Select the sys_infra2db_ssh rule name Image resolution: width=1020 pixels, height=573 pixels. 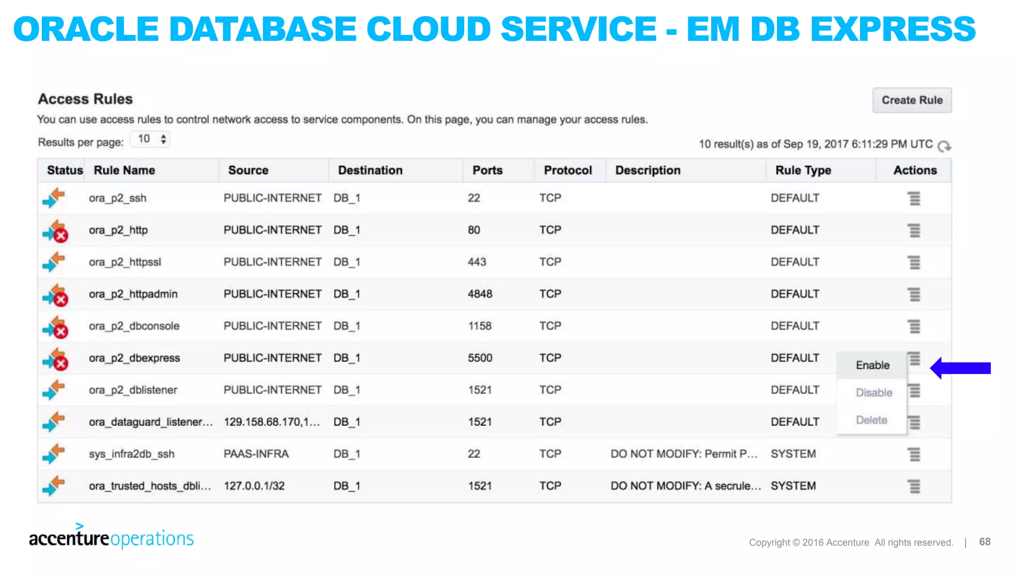tap(132, 454)
